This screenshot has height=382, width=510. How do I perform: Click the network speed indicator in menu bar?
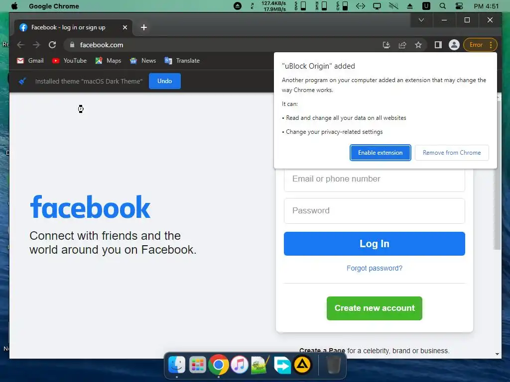[x=273, y=6]
